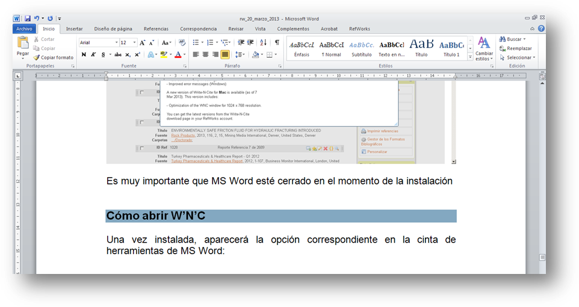The height and width of the screenshot is (307, 579).
Task: Apply numbered list icon
Action: pos(210,43)
